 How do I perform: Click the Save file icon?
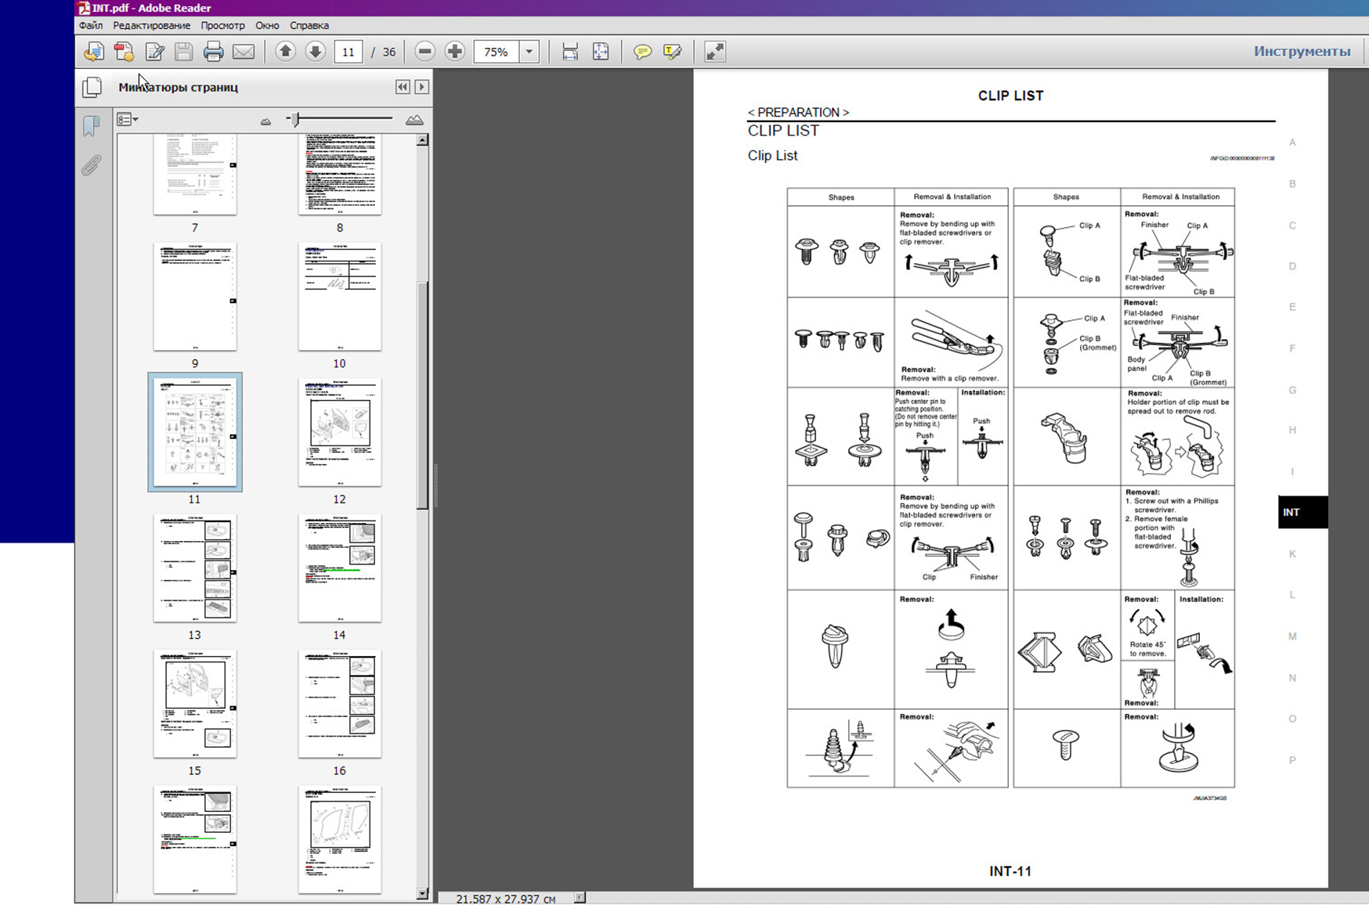[x=183, y=52]
